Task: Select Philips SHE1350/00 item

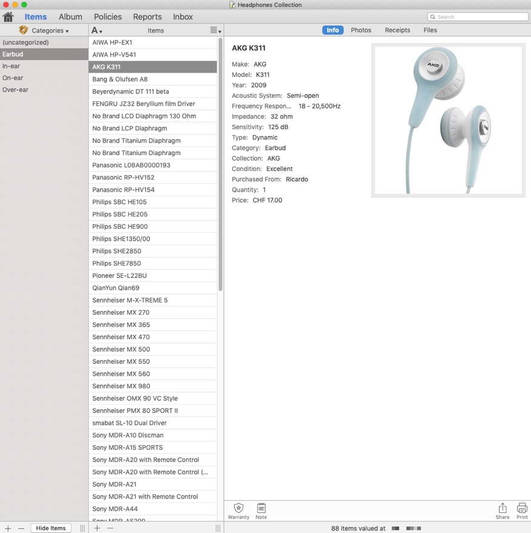Action: click(153, 239)
